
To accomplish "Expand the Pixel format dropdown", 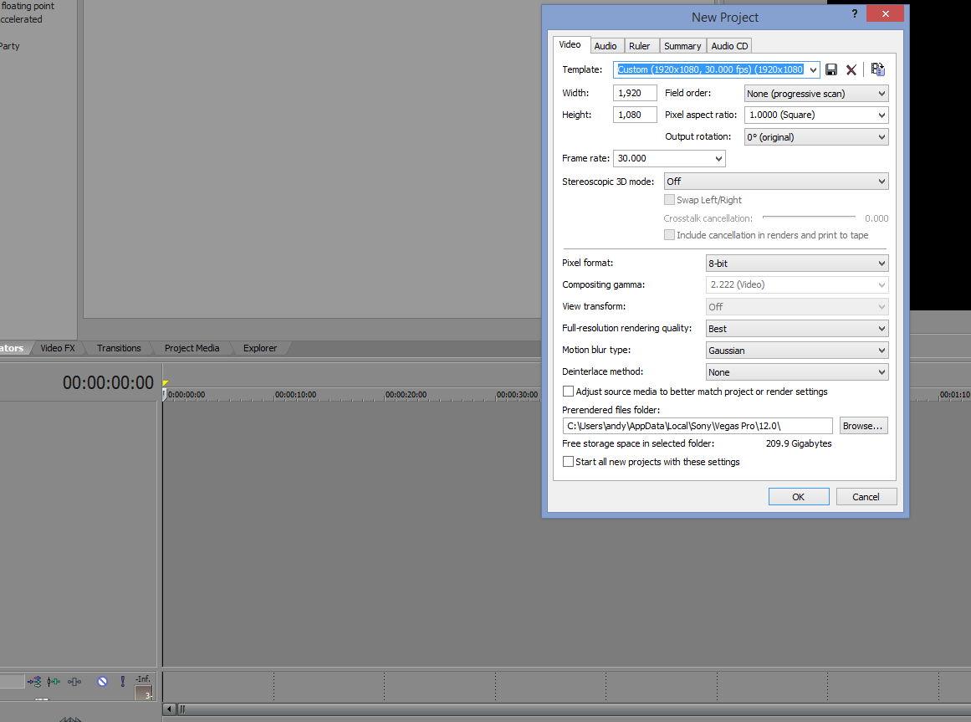I will point(796,264).
